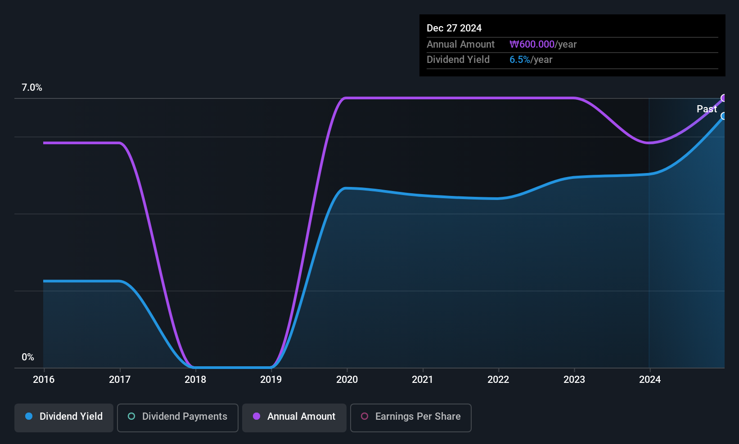Click the 6.5%/year dividend yield value

(x=531, y=60)
